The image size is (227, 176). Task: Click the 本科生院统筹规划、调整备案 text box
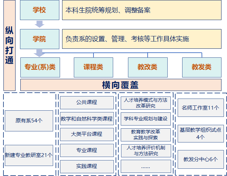[141, 10]
